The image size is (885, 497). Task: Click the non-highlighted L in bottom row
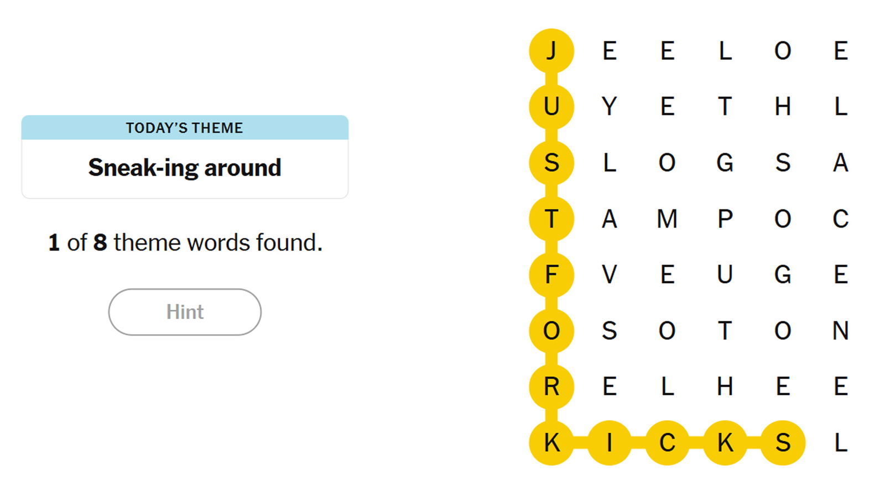click(840, 443)
